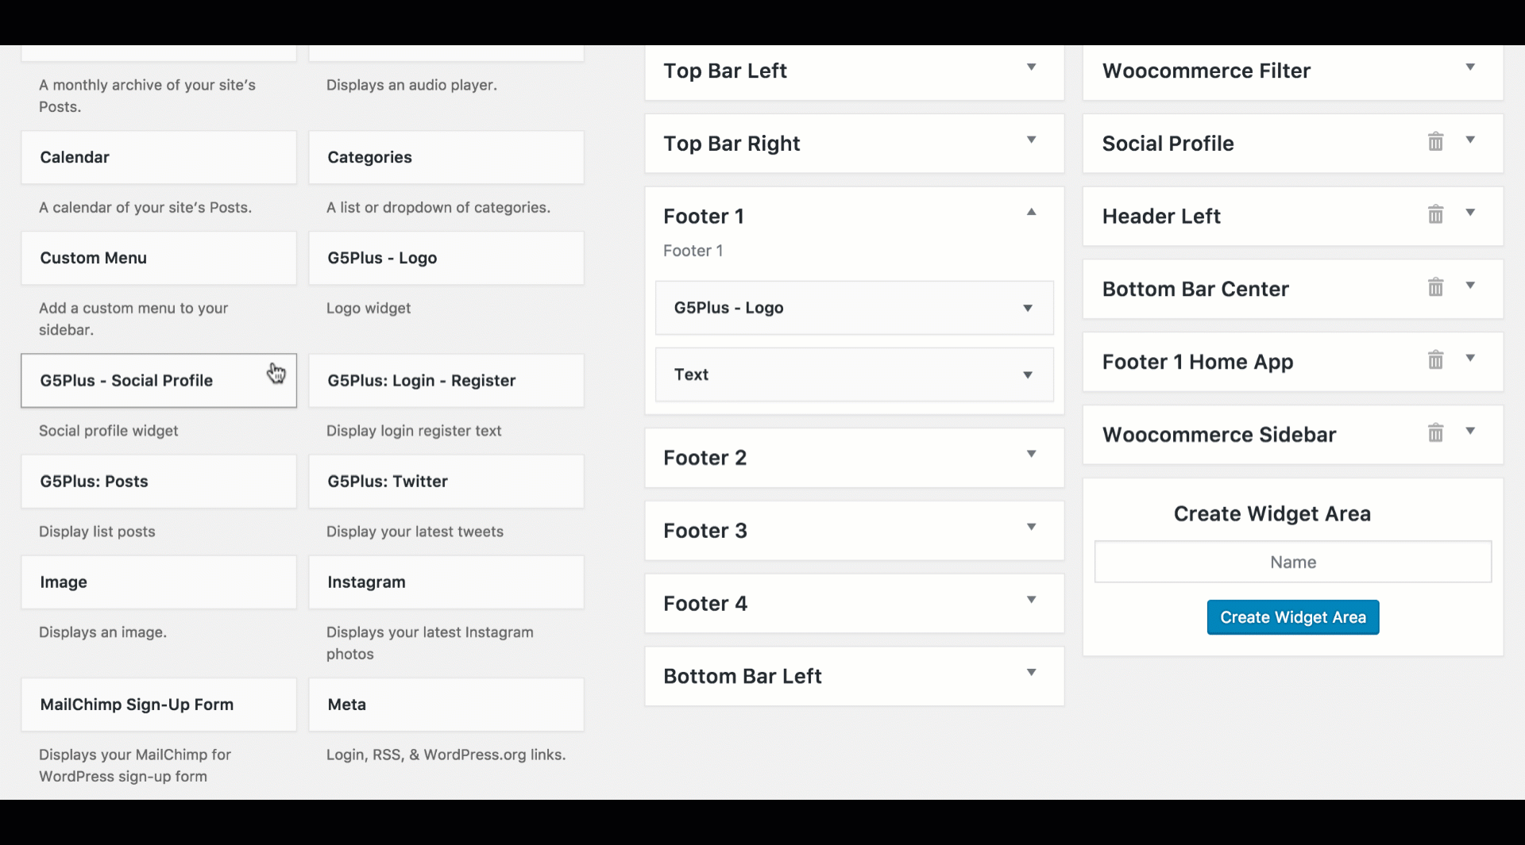Viewport: 1525px width, 845px height.
Task: Expand Bottom Bar Left area
Action: [x=1031, y=673]
